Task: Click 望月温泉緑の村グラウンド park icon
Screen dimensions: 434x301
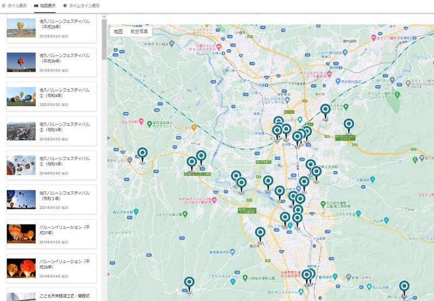Action: tap(150, 124)
